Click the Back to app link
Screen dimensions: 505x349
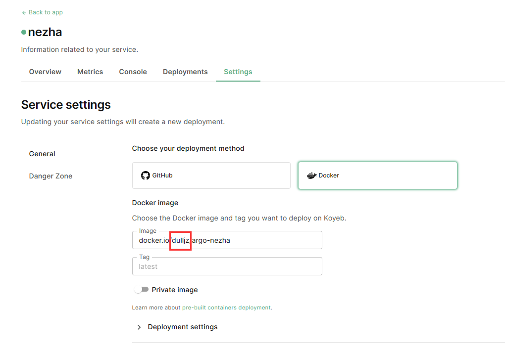click(42, 12)
